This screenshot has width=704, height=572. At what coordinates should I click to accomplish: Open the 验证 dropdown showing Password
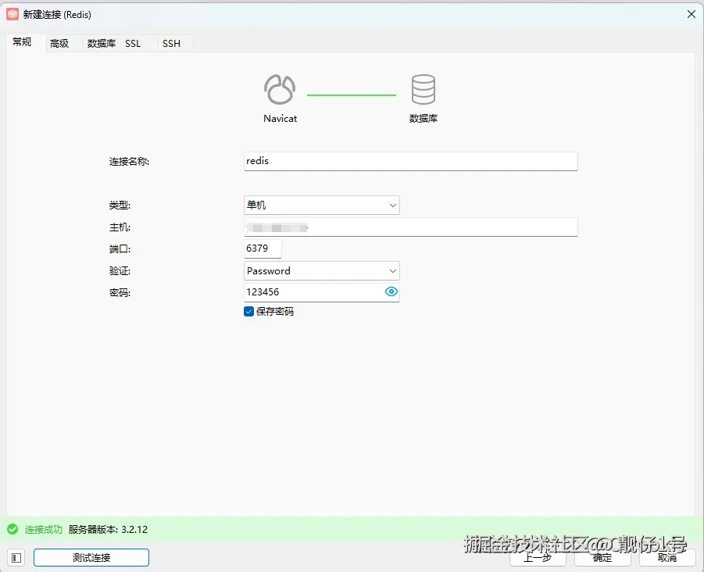point(321,270)
